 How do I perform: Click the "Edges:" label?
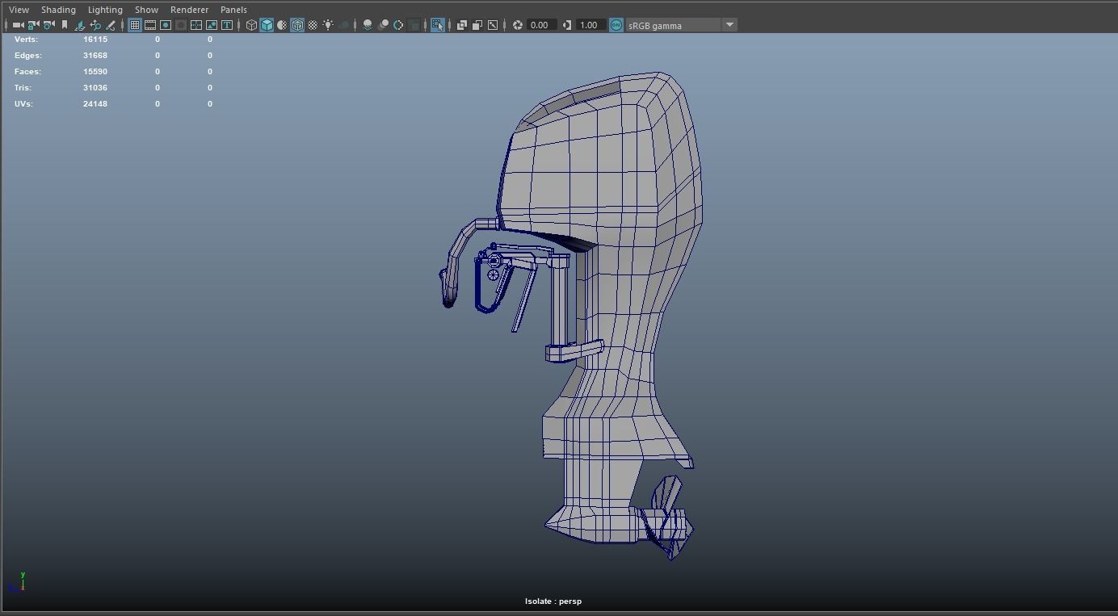[28, 55]
